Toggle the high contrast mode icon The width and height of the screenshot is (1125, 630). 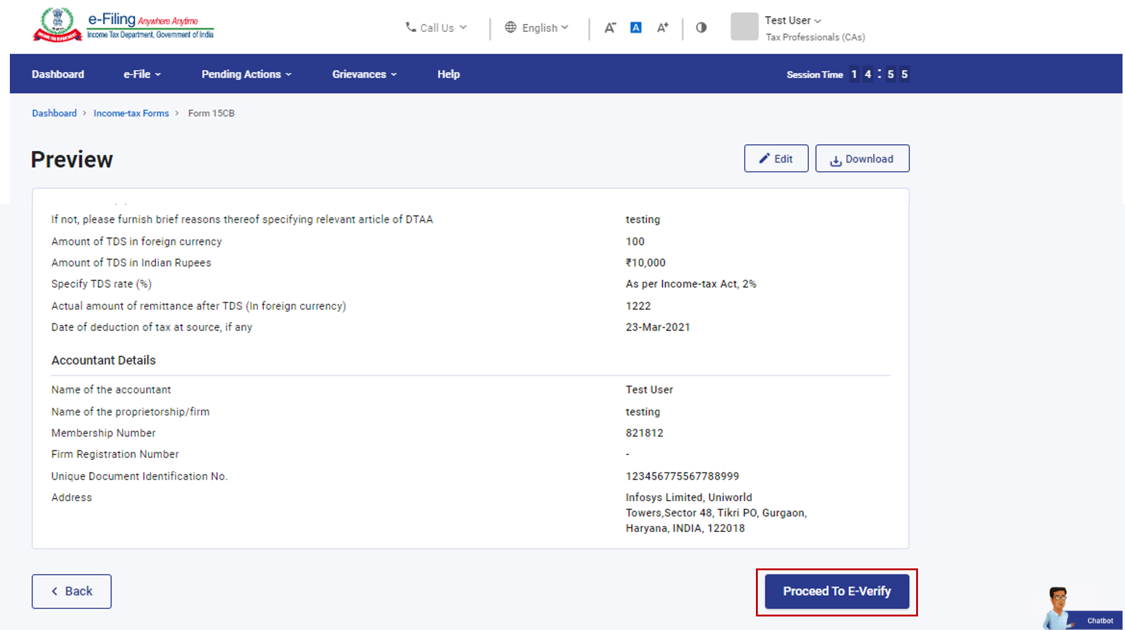(701, 28)
